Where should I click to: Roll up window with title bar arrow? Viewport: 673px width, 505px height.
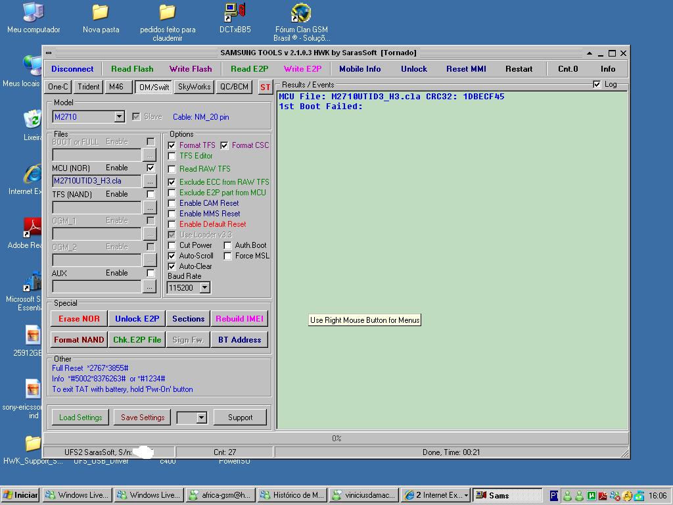pyautogui.click(x=590, y=53)
